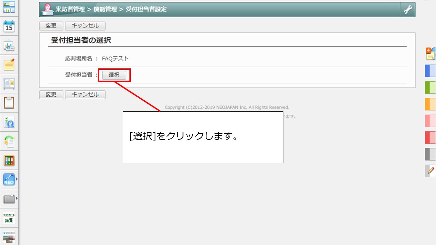Click the top 変更 button

[51, 26]
